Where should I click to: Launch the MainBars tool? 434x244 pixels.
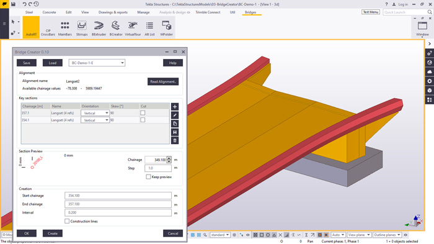[64, 29]
